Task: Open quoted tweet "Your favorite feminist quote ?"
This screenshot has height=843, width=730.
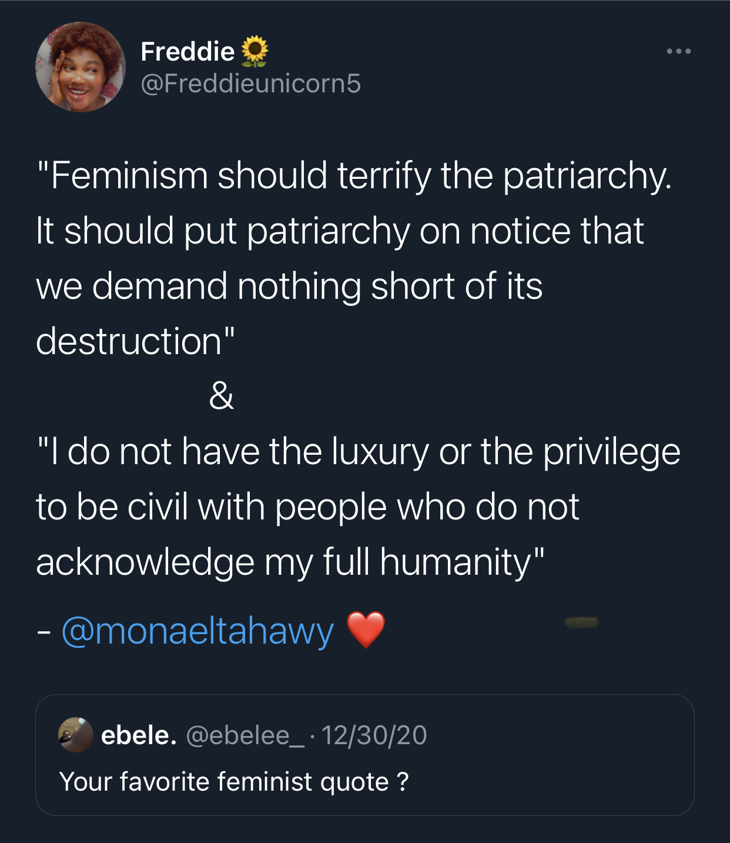Action: point(234,782)
